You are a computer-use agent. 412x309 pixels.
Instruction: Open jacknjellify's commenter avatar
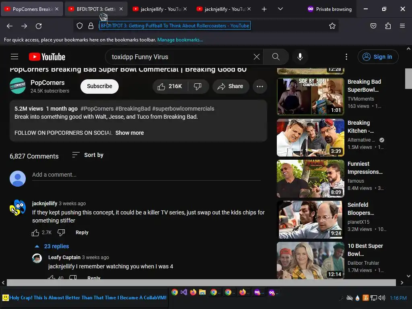(18, 207)
